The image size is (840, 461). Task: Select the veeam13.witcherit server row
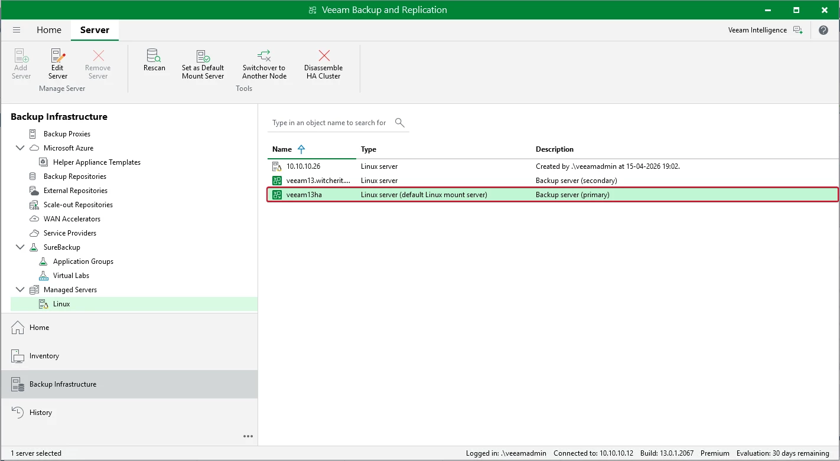552,181
